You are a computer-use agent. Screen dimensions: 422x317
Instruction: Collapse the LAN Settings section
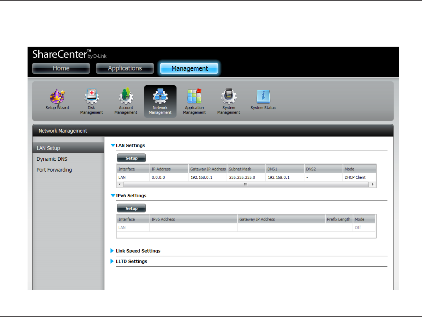pyautogui.click(x=113, y=145)
